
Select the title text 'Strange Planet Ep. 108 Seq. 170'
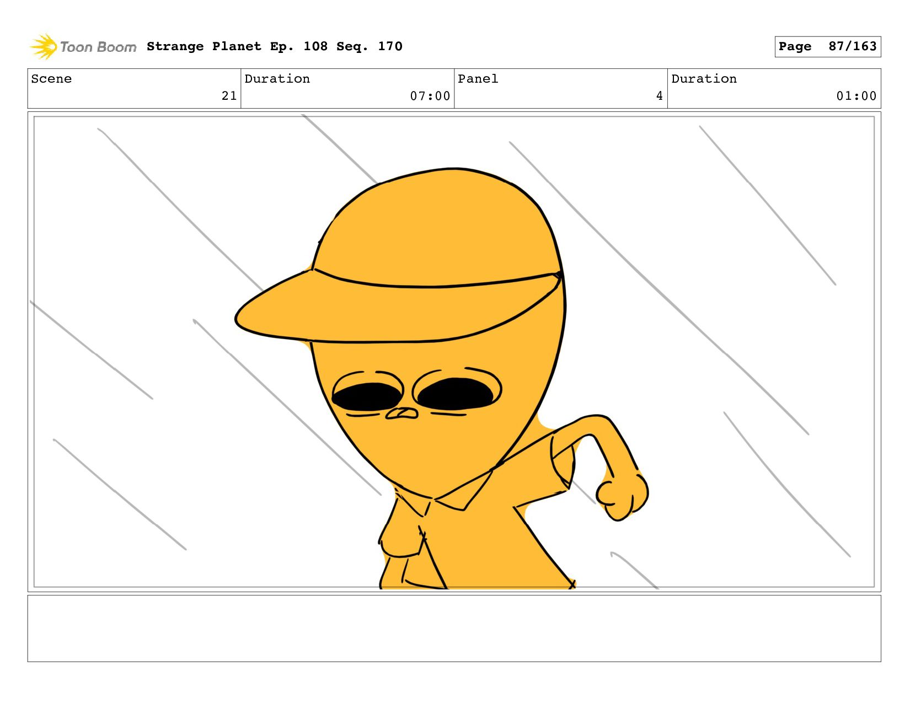275,46
